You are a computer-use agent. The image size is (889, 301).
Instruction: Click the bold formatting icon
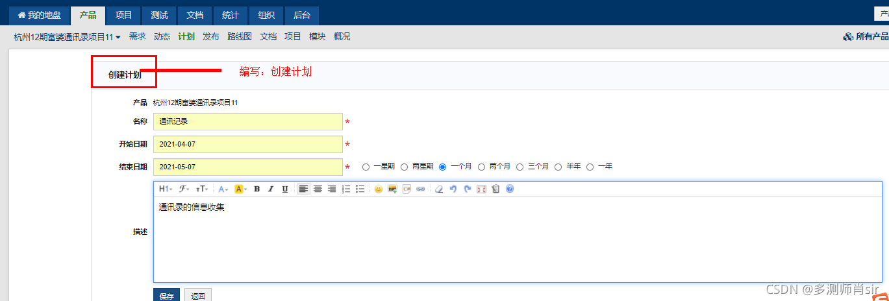tap(257, 189)
